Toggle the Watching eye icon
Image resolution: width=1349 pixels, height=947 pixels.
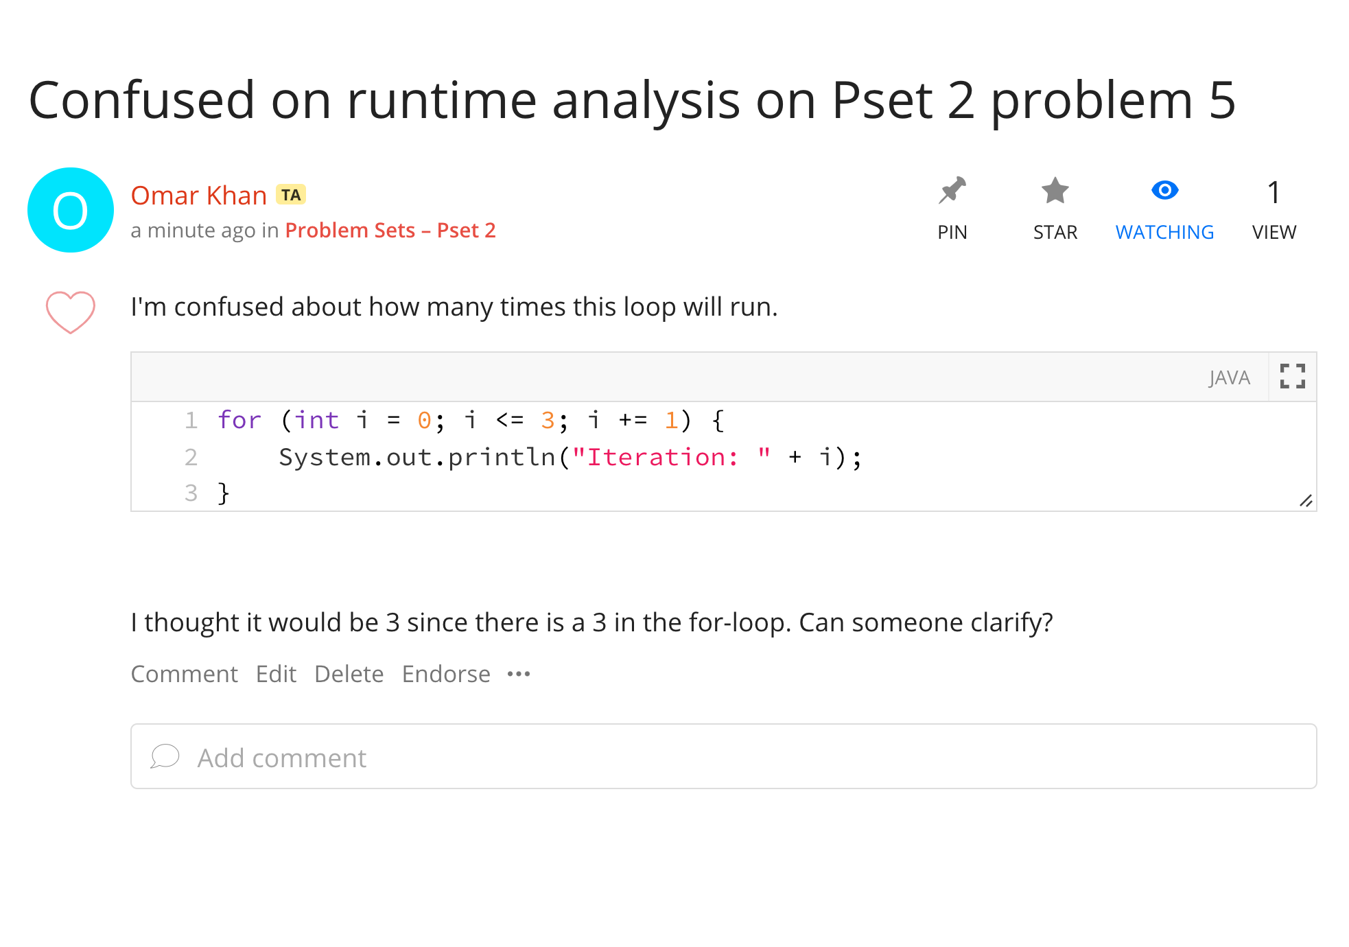click(1164, 190)
